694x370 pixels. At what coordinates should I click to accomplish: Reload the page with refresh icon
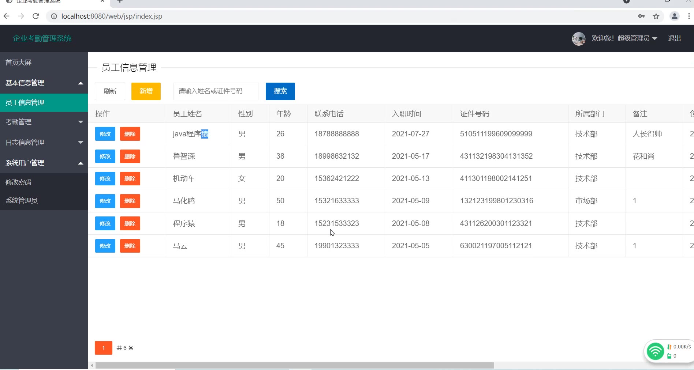[36, 16]
